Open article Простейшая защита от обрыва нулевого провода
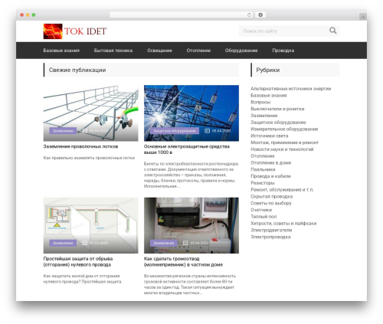383x324 pixels. click(78, 262)
